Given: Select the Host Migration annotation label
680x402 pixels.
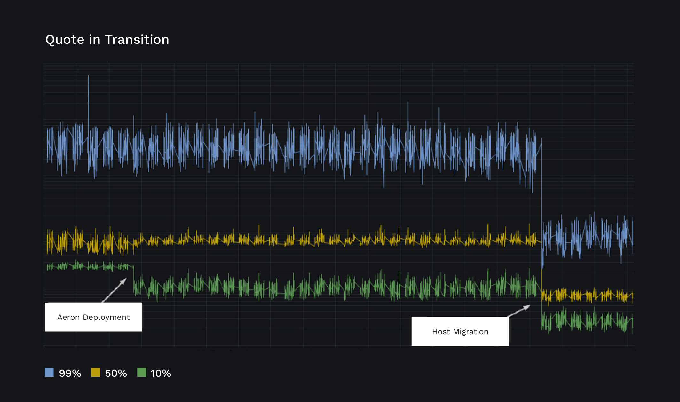Looking at the screenshot, I should tap(460, 332).
